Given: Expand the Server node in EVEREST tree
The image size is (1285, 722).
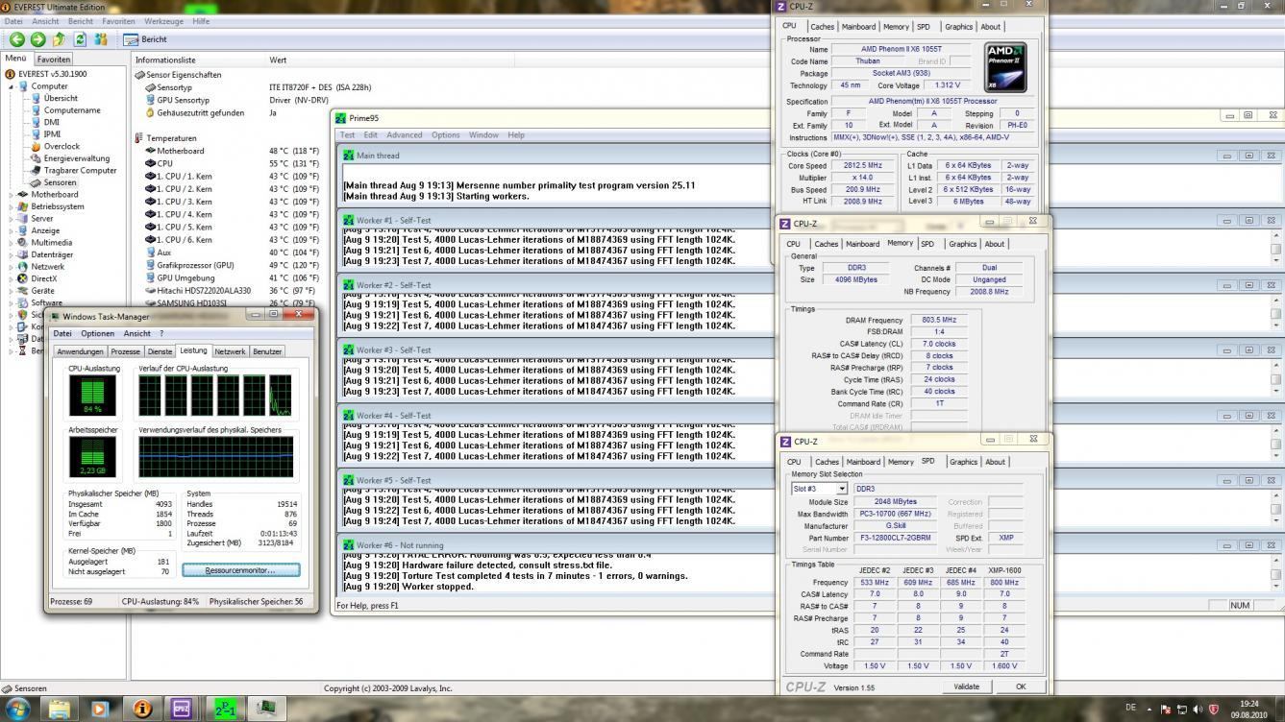Looking at the screenshot, I should point(12,218).
